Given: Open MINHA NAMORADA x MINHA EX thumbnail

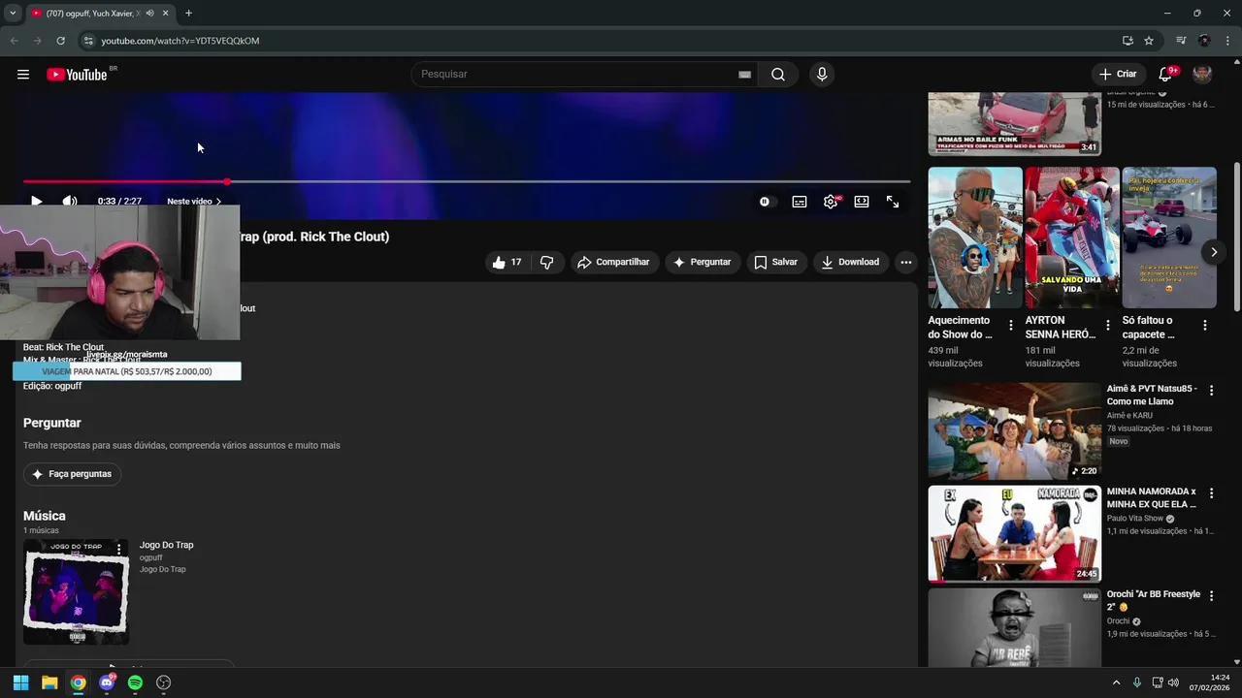Looking at the screenshot, I should (1014, 534).
